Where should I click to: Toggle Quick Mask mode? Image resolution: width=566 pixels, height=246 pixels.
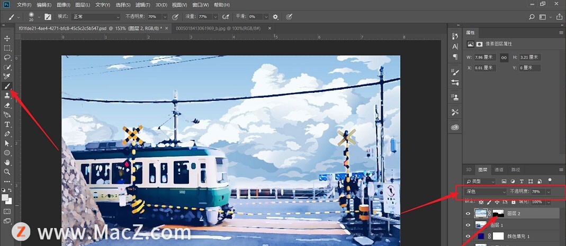click(x=7, y=212)
